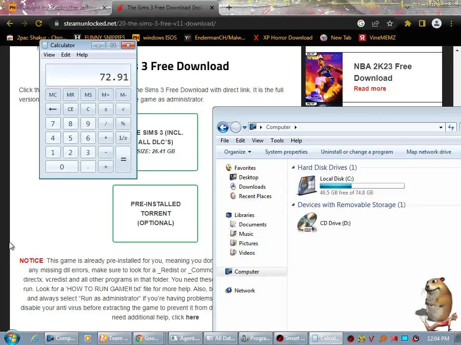Switch to the first Chrome tab

pyautogui.click(x=56, y=8)
